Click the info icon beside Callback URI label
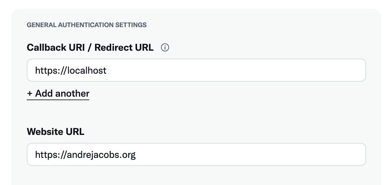Screen dimensions: 389x185 tap(165, 48)
